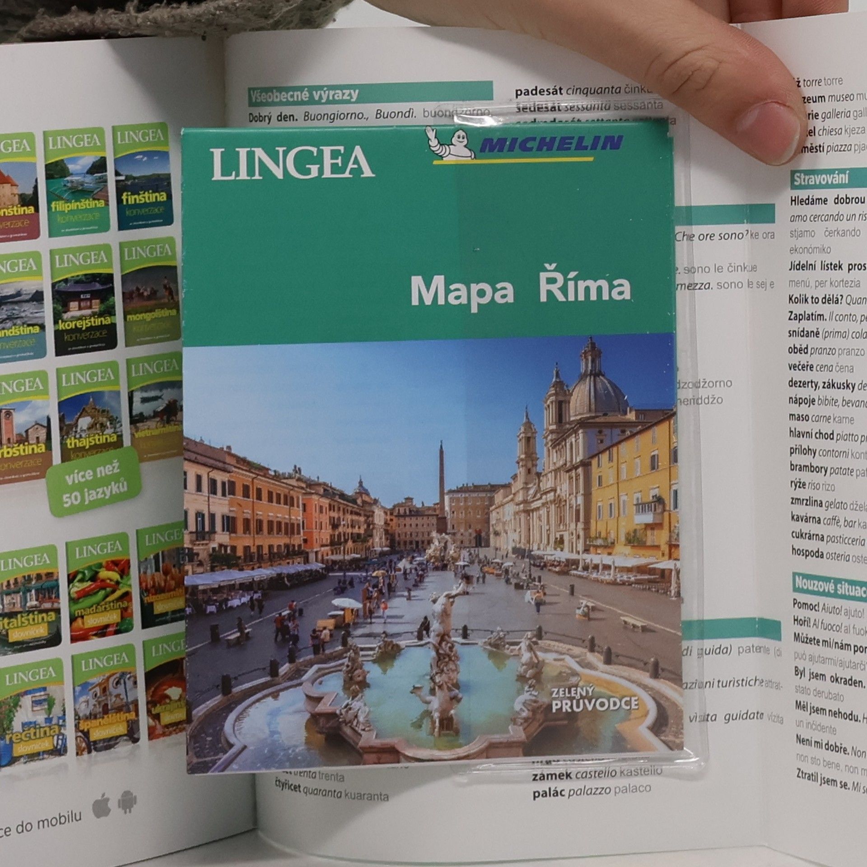Click the LINGEA logo on the map cover
Screen dimensions: 867x867
(292, 163)
